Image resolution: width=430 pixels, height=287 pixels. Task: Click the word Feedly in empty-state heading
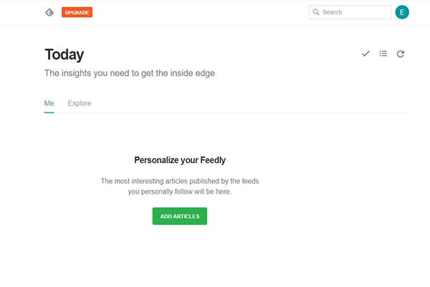click(213, 160)
